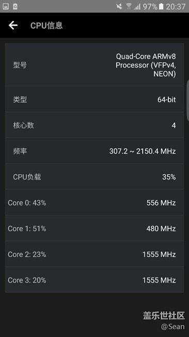Screen dimensions: 189x337
Task: Tap the muted sound status icon
Action: tap(119, 6)
